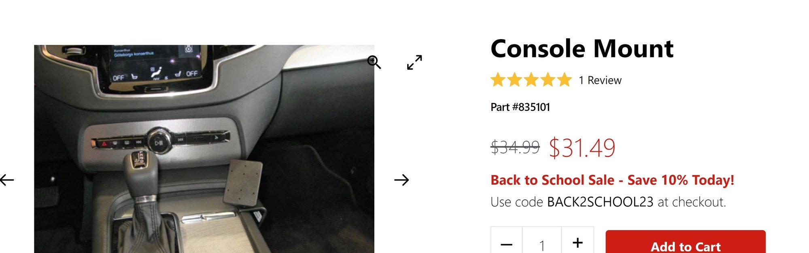The width and height of the screenshot is (809, 253).
Task: Increase quantity with the plus button
Action: coord(578,243)
